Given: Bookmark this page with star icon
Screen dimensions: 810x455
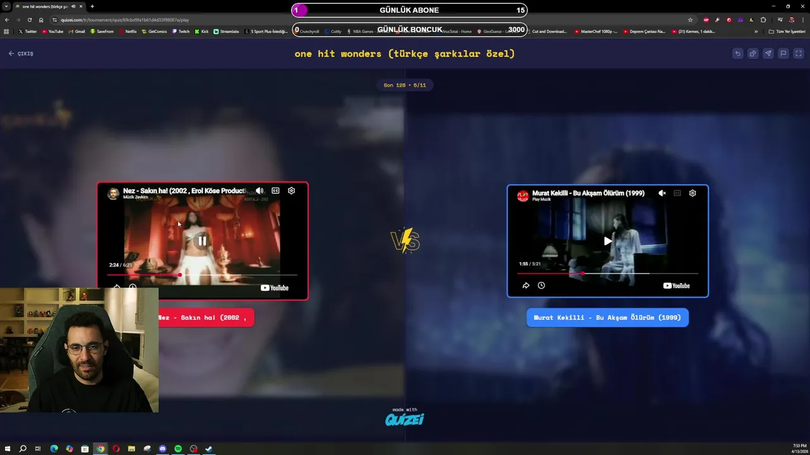Looking at the screenshot, I should click(x=690, y=20).
